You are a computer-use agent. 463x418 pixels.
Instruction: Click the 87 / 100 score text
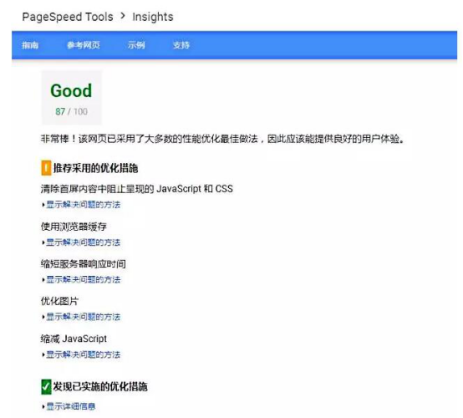click(72, 111)
